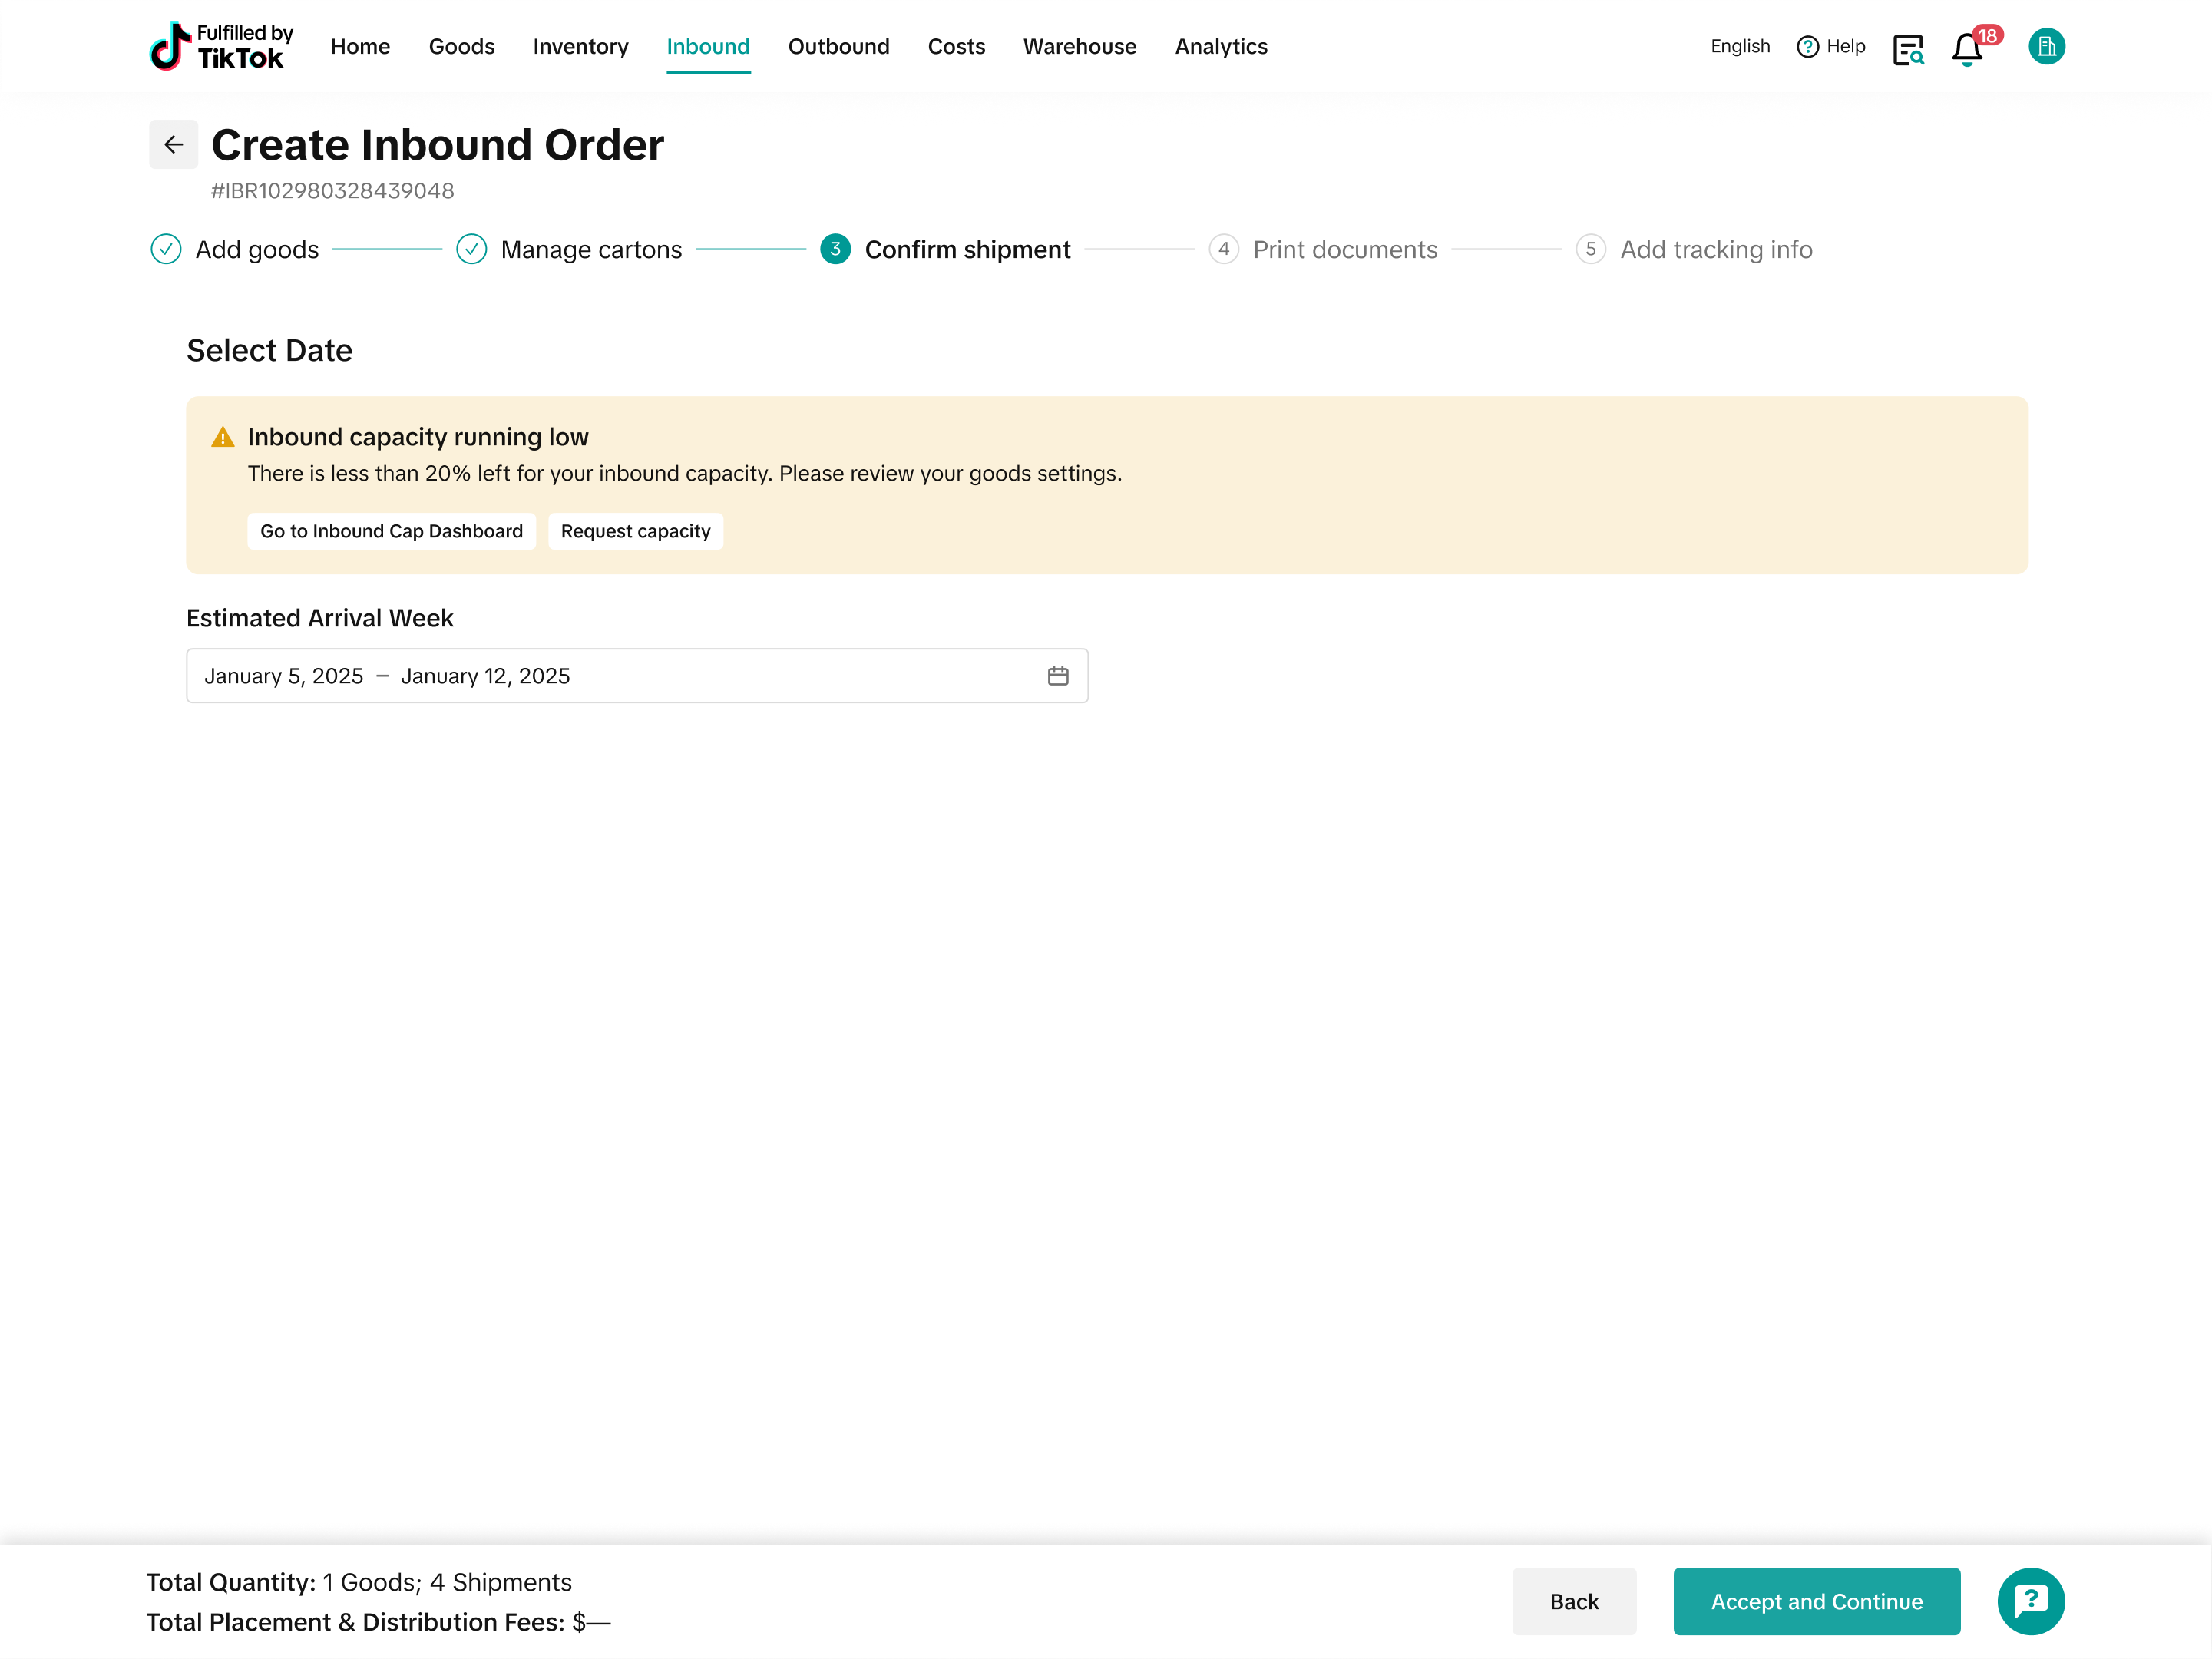Click the Fulfilled by TikTok logo

(x=221, y=46)
